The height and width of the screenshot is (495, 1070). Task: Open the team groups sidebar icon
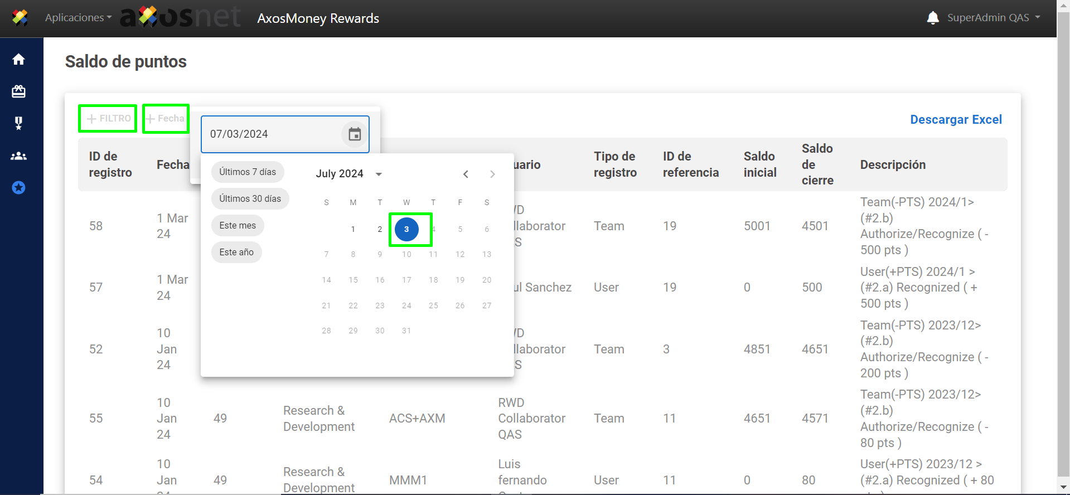click(19, 156)
